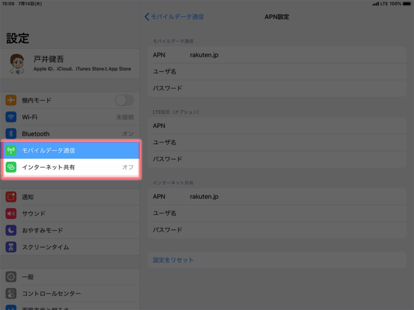Open サウンド settings row
Viewport: 414px width, 310px height.
(70, 213)
